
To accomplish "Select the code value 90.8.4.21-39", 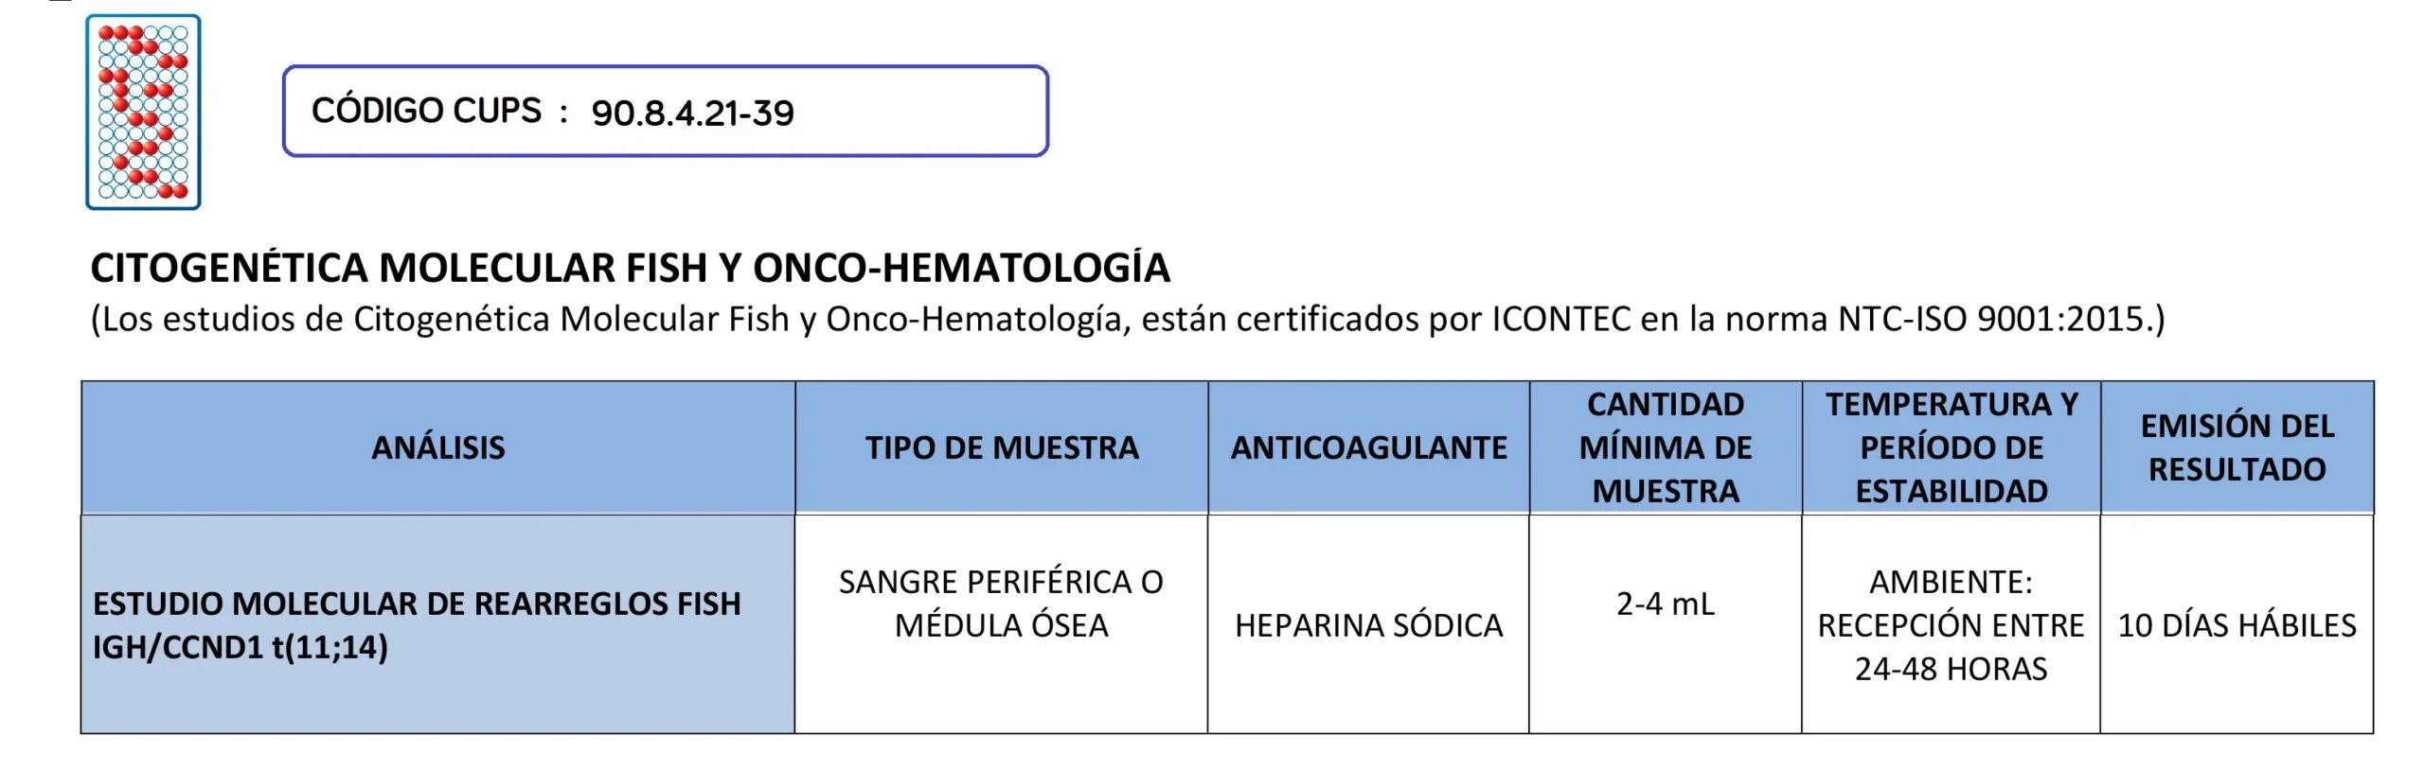I will point(692,114).
